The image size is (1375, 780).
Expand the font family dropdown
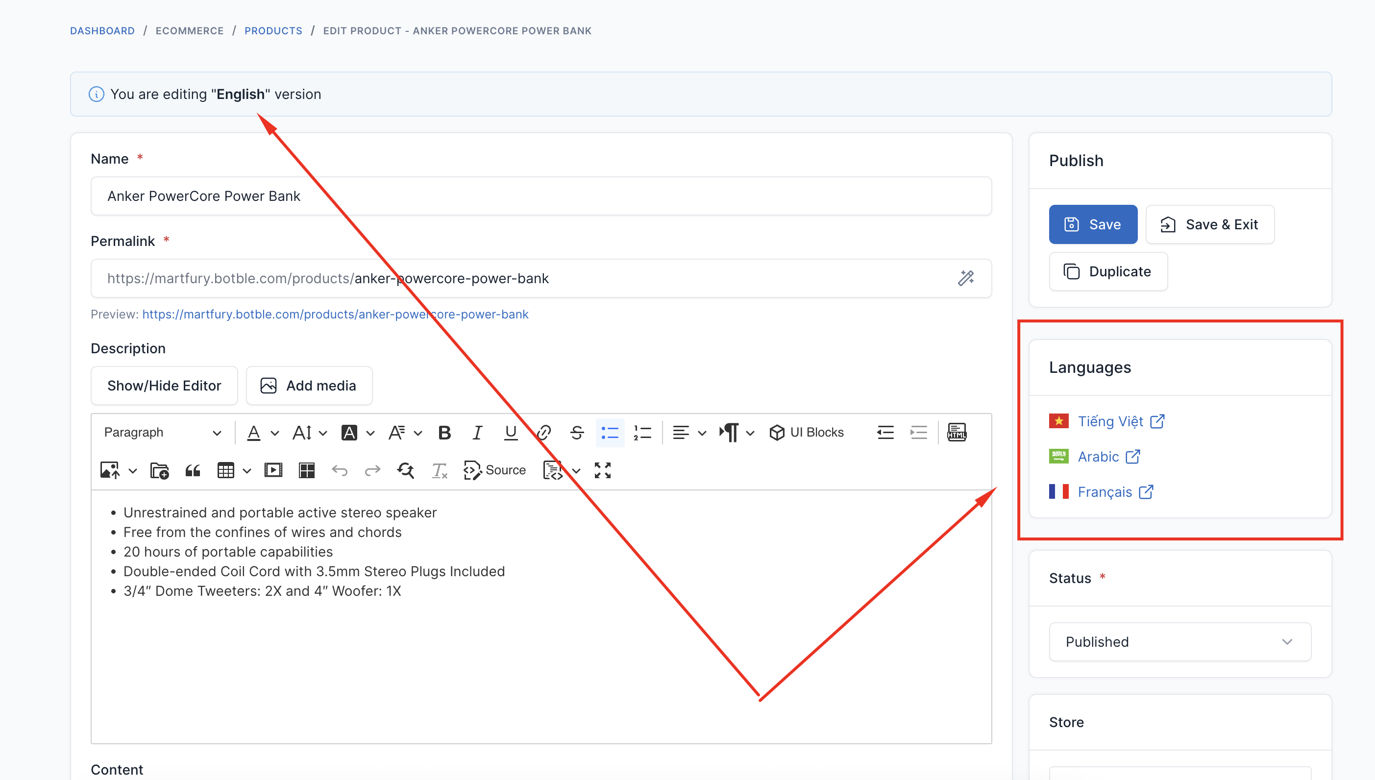pos(418,433)
